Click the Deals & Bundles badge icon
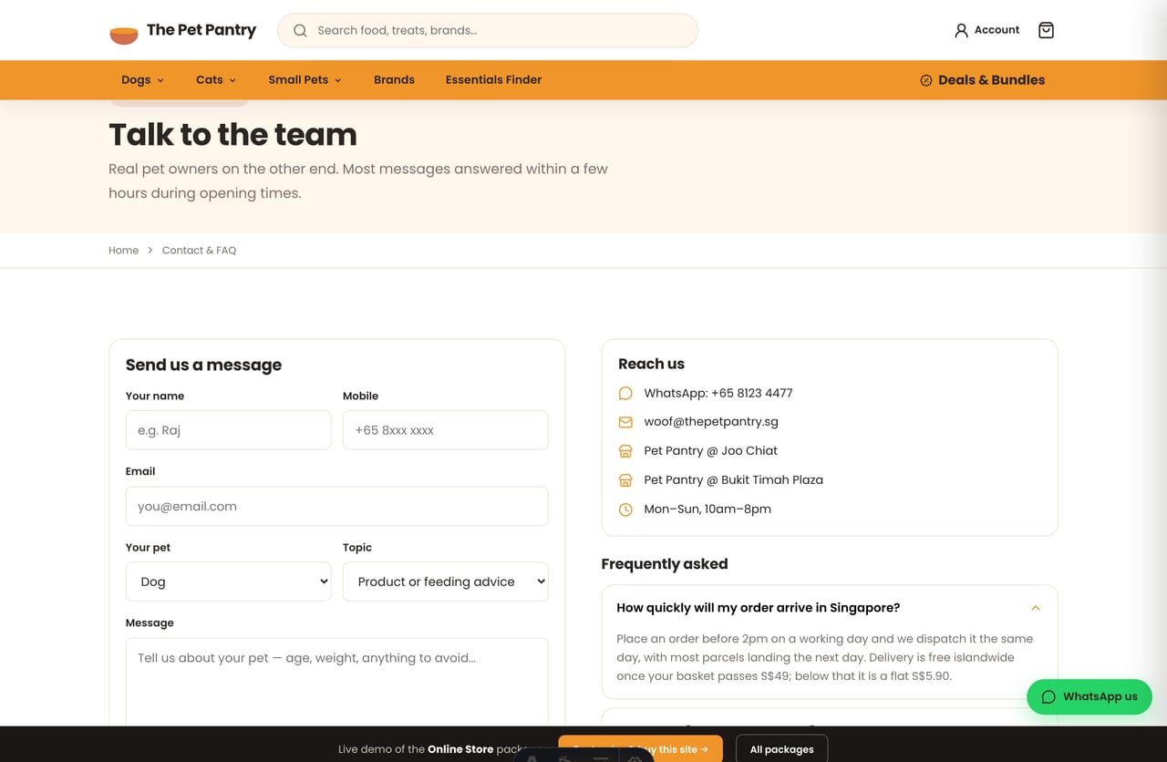Viewport: 1167px width, 762px height. [x=926, y=80]
